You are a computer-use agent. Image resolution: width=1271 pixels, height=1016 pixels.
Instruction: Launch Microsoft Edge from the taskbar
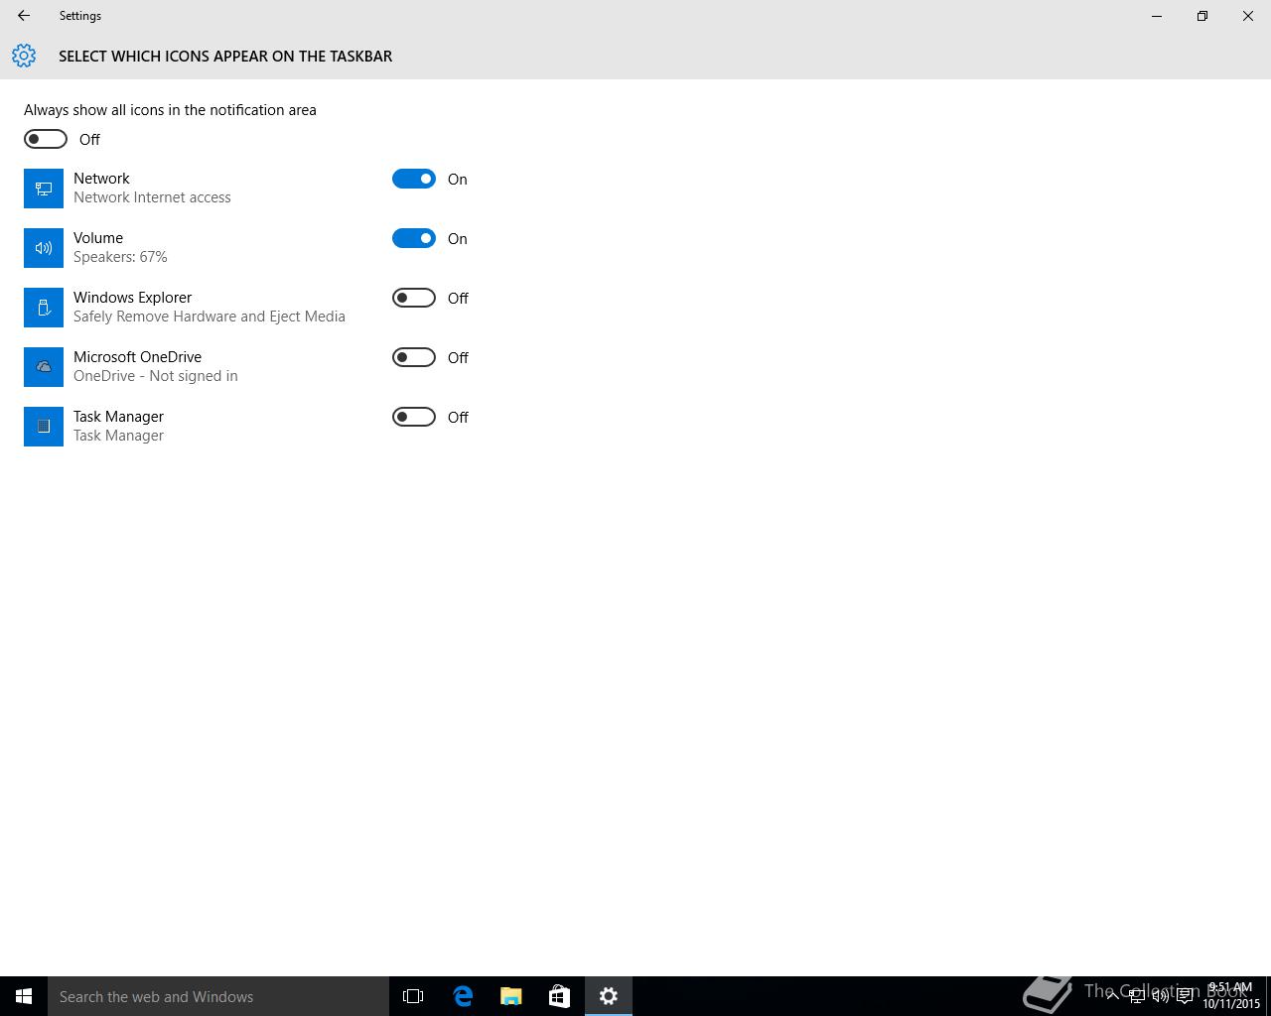point(463,996)
